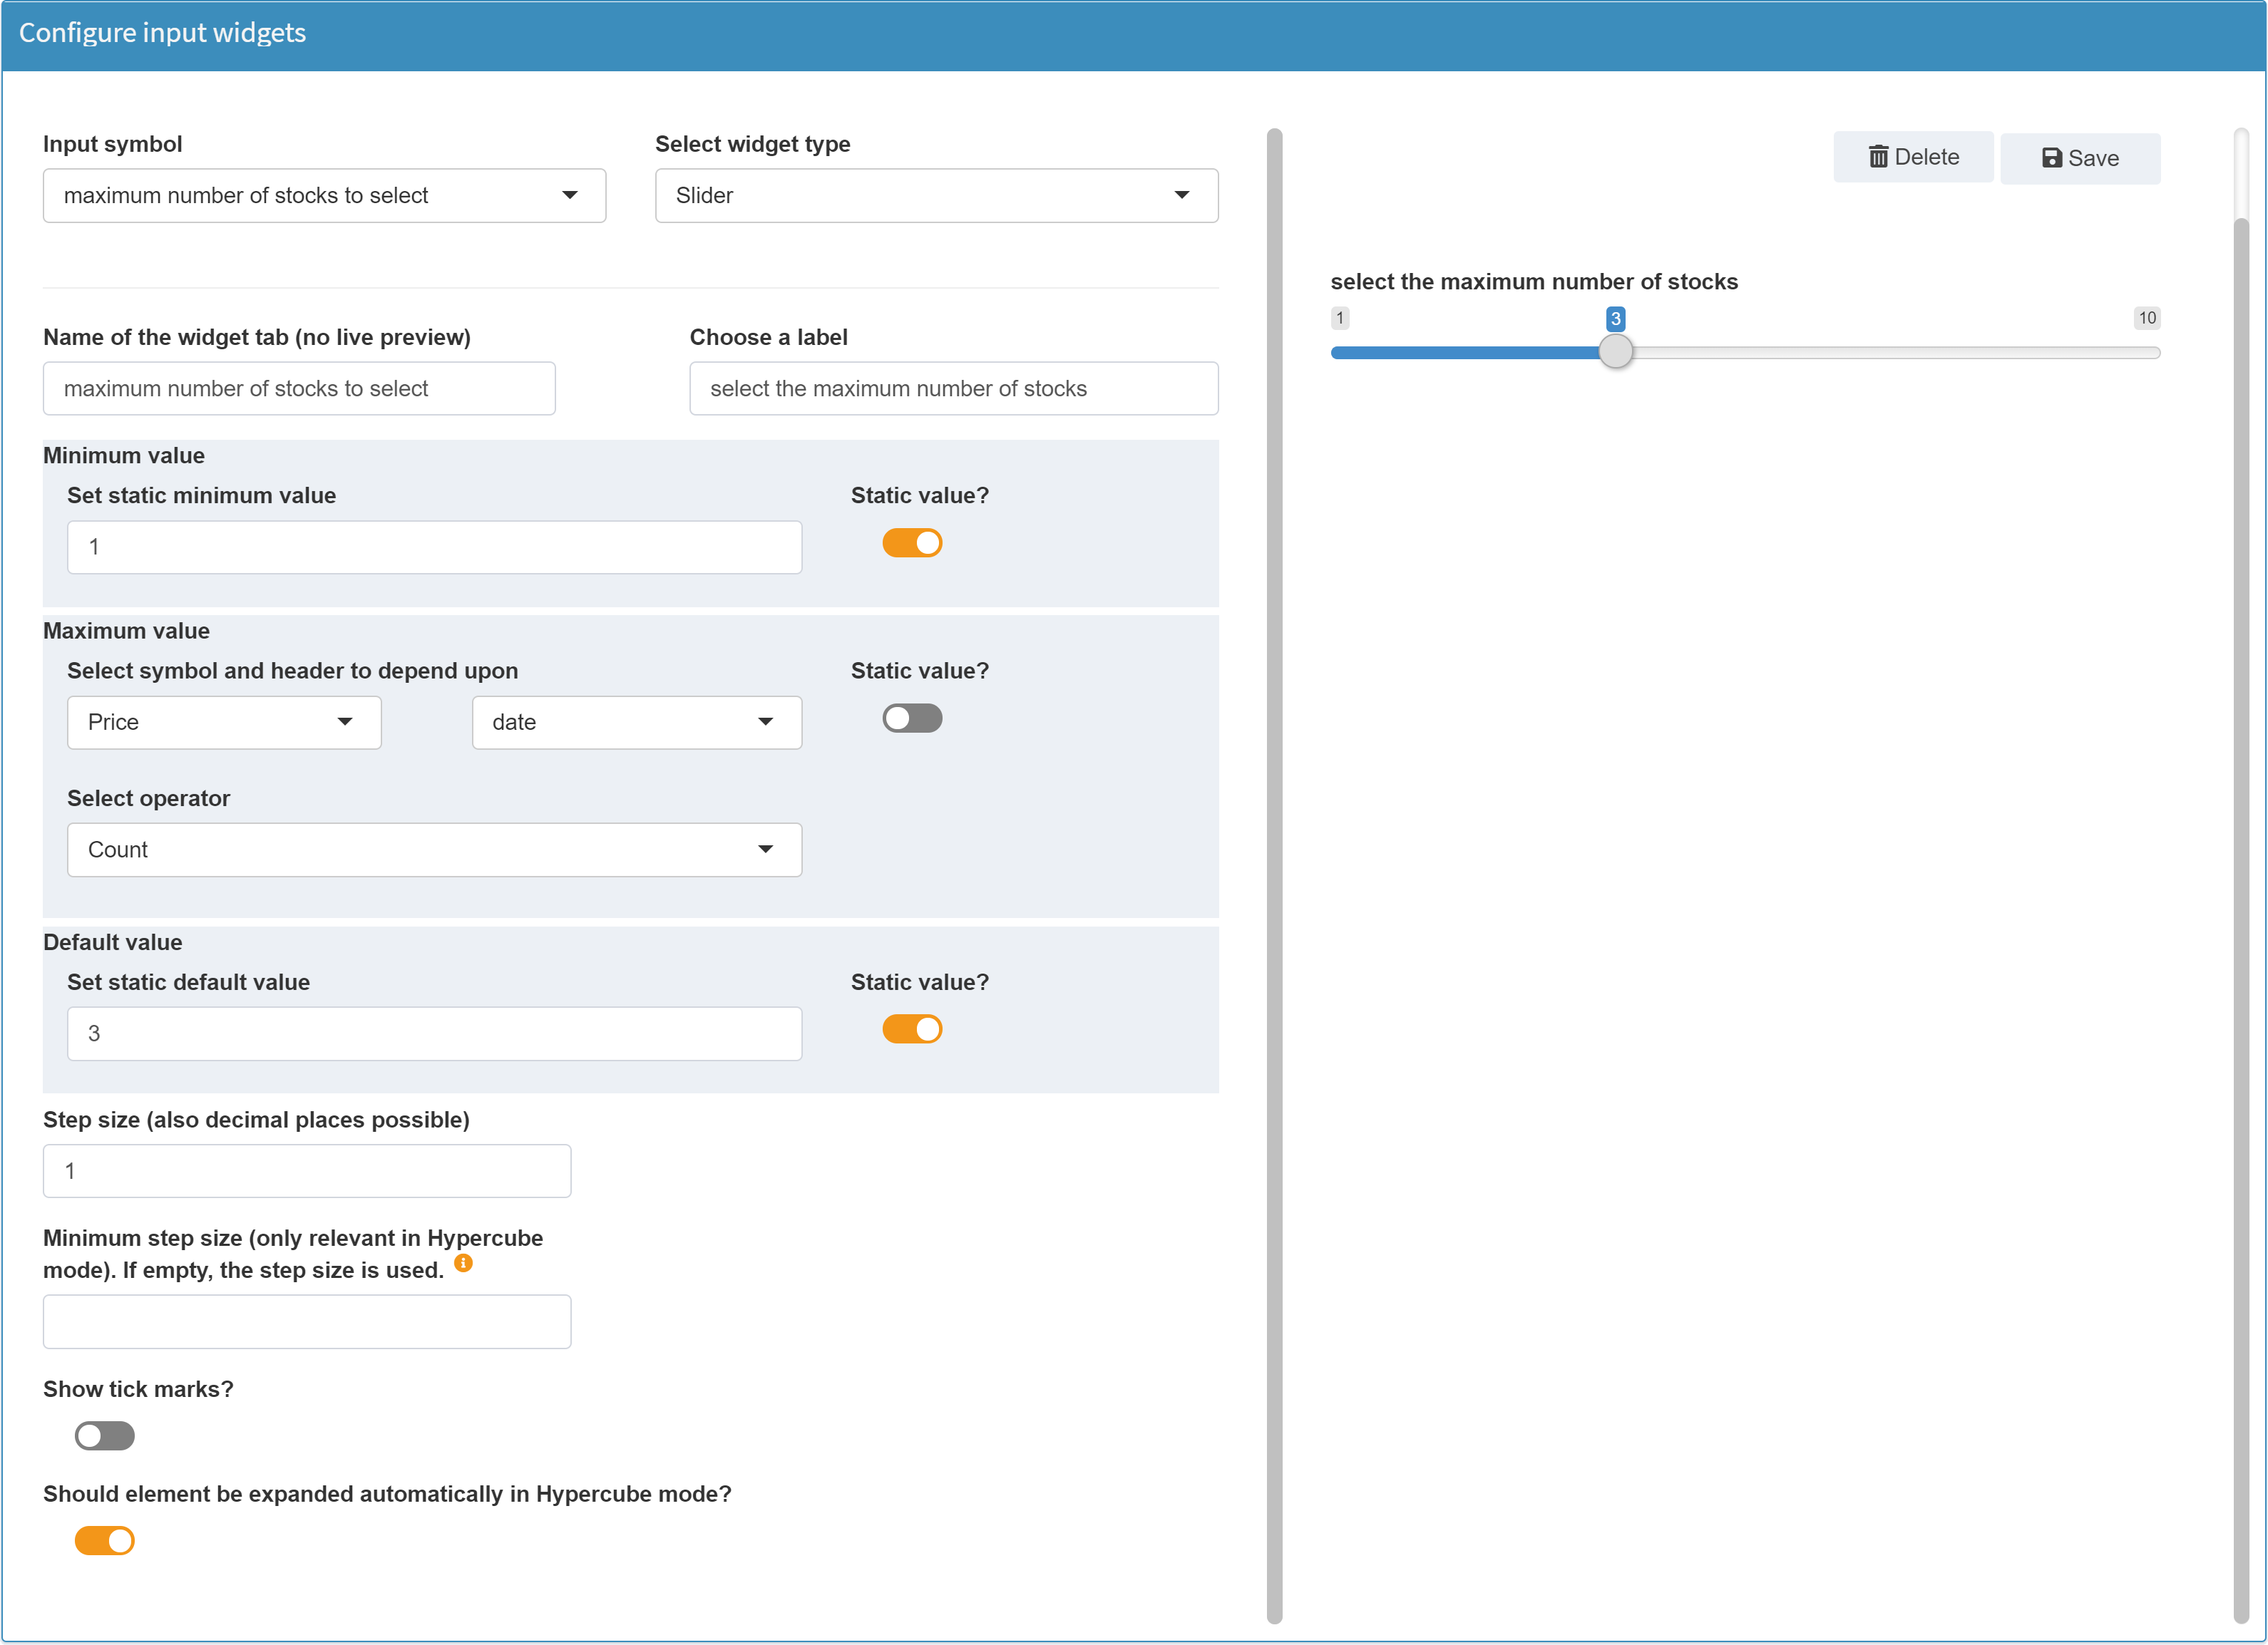Screen dimensions: 2268x1645
Task: Click the empty minimum step size field
Action: [x=307, y=1322]
